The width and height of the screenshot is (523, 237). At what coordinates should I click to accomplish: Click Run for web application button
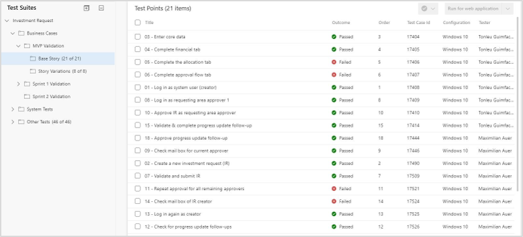[473, 8]
